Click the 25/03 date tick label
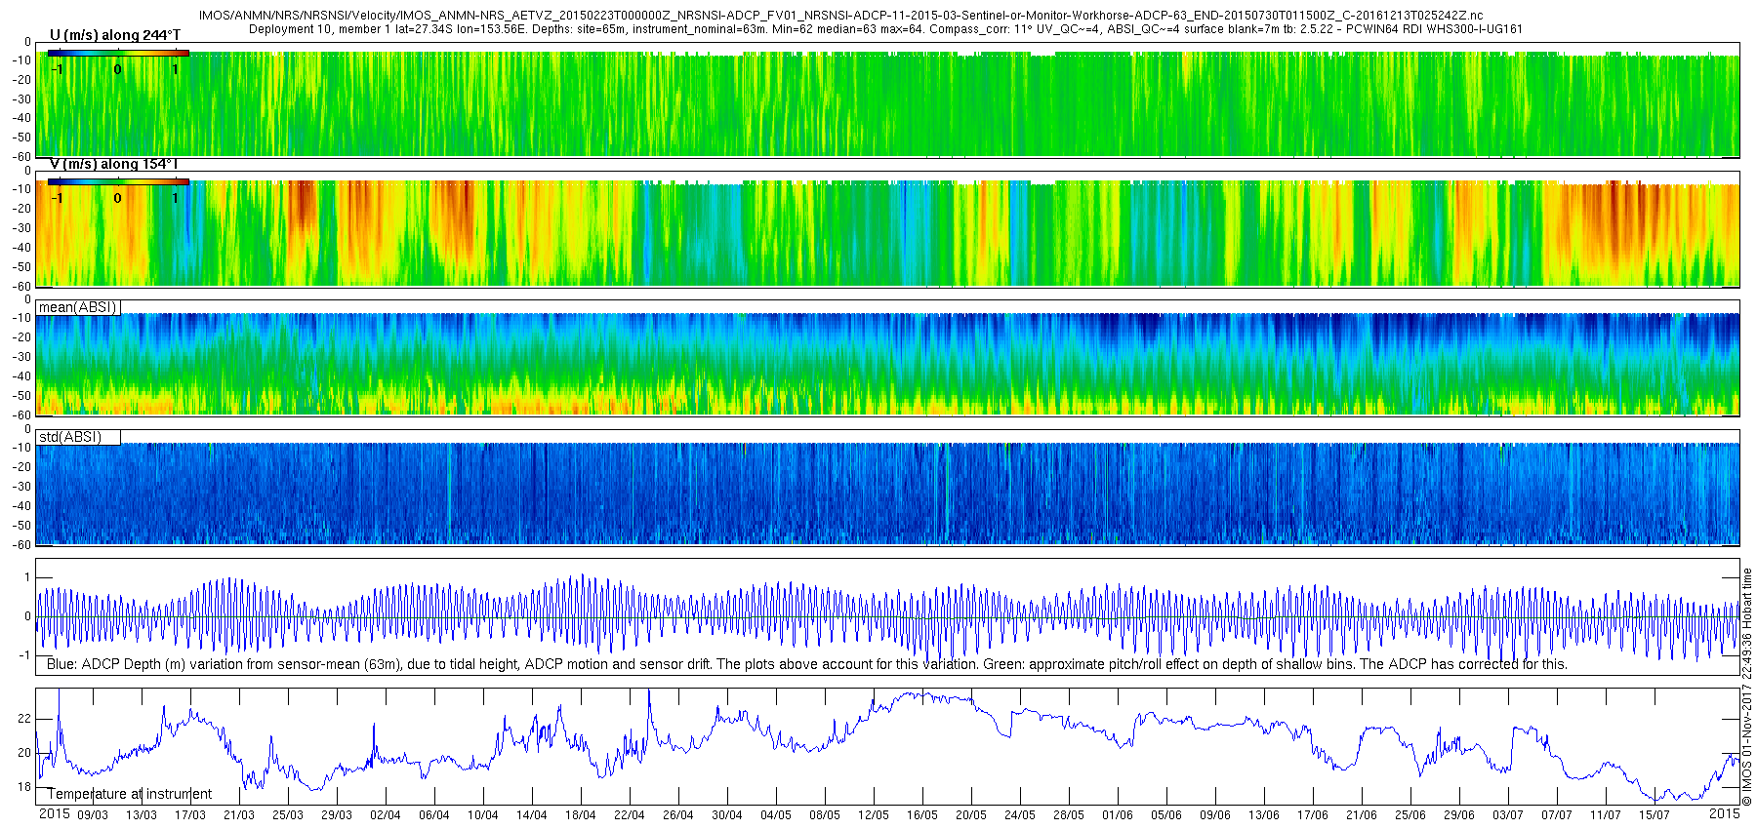This screenshot has height=829, width=1757. pos(288,815)
